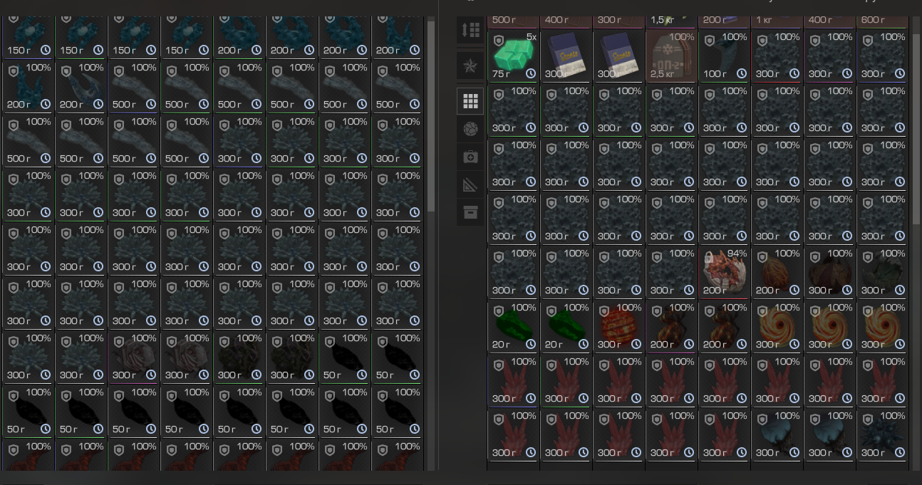
Task: Click the right inventory panel scrollbar
Action: coord(916,128)
